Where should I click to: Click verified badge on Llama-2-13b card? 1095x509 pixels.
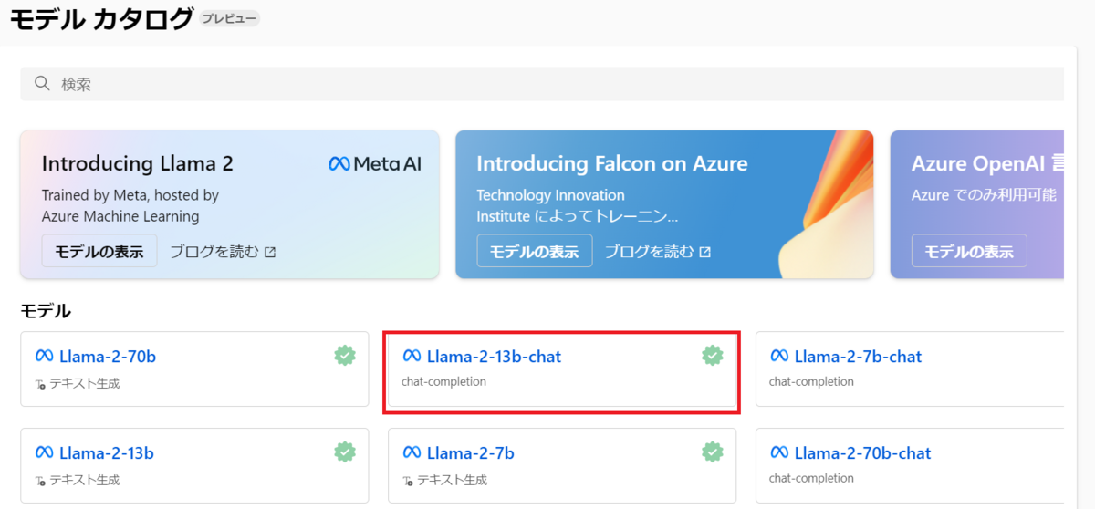(344, 452)
